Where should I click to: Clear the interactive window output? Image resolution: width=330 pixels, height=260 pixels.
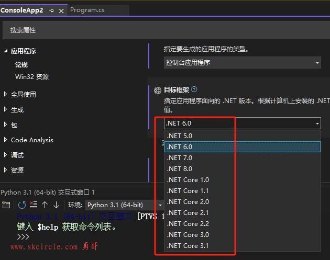pos(33,205)
